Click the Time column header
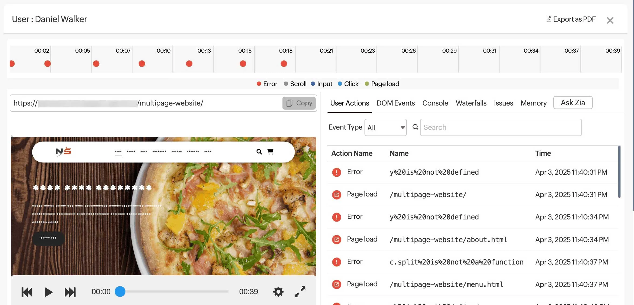The image size is (634, 305). point(543,153)
